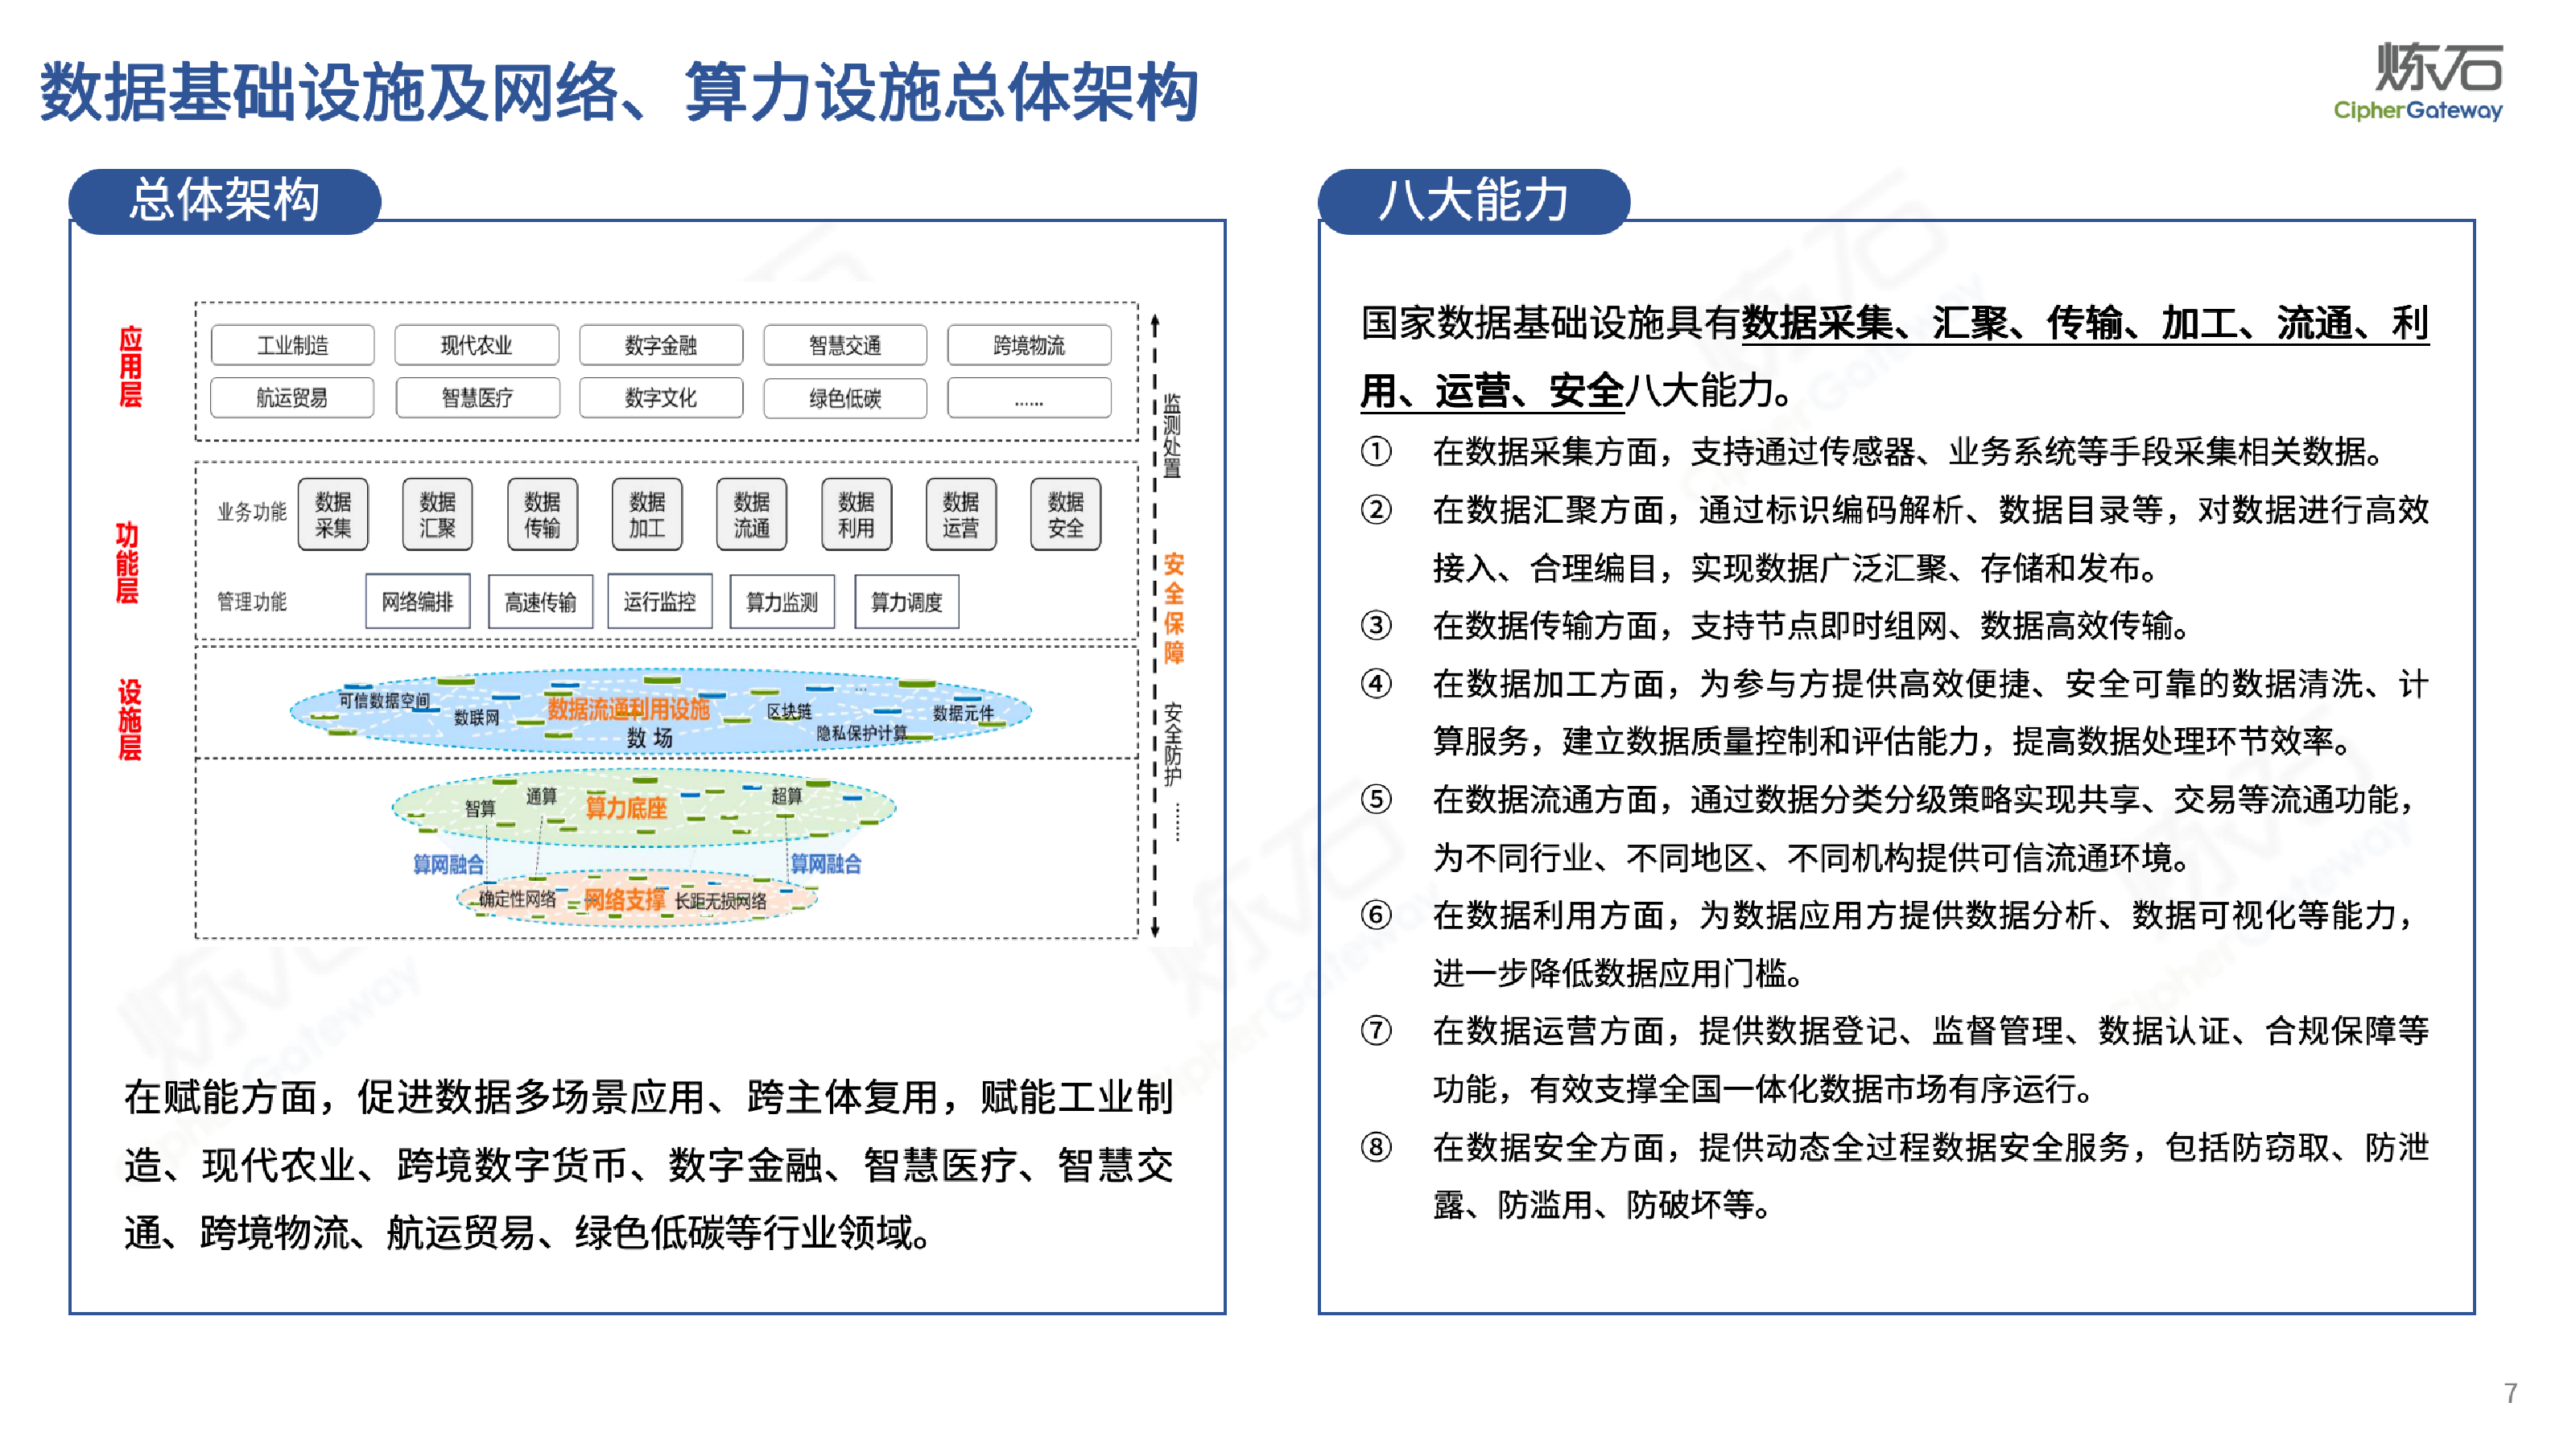This screenshot has height=1448, width=2576.
Task: Click the 数据传输 function block
Action: 542,515
